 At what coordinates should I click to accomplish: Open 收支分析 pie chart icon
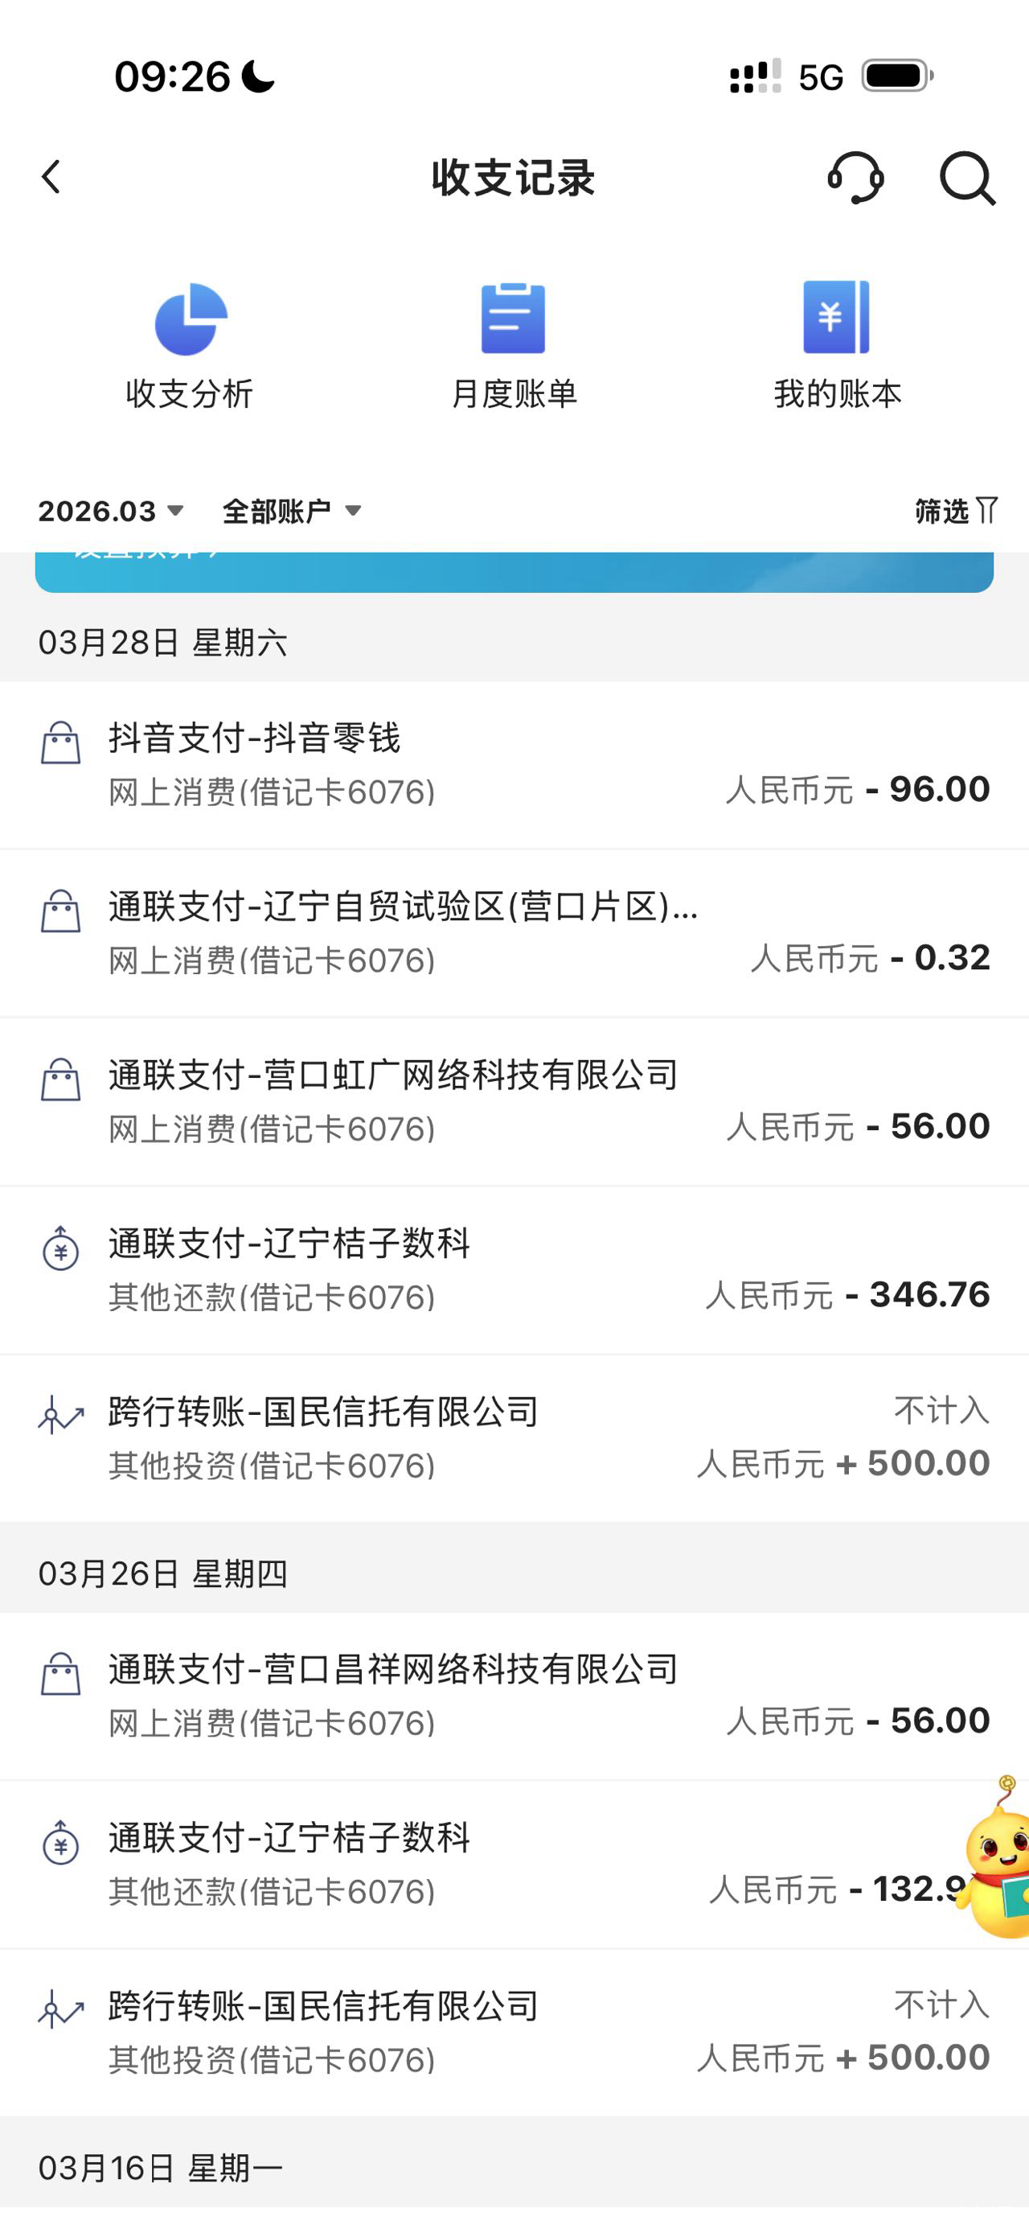190,319
